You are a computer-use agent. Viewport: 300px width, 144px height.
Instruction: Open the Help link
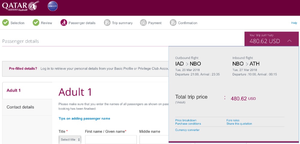[x=294, y=23]
